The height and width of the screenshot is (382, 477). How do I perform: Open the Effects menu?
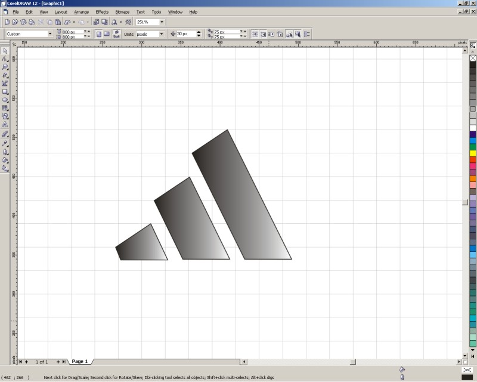[102, 12]
